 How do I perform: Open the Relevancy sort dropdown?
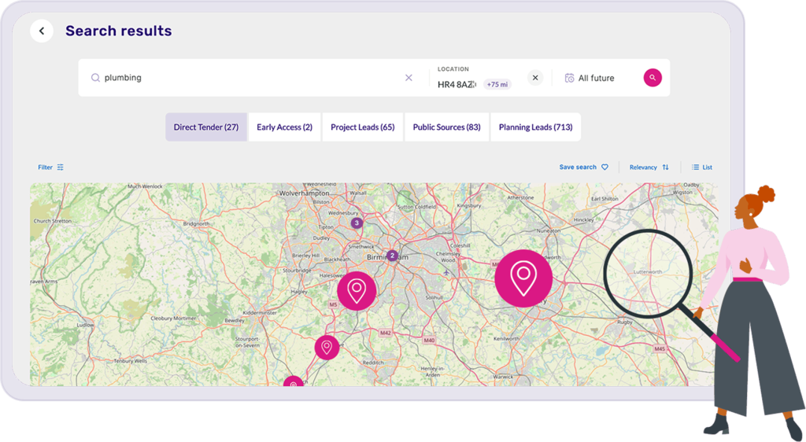click(649, 168)
